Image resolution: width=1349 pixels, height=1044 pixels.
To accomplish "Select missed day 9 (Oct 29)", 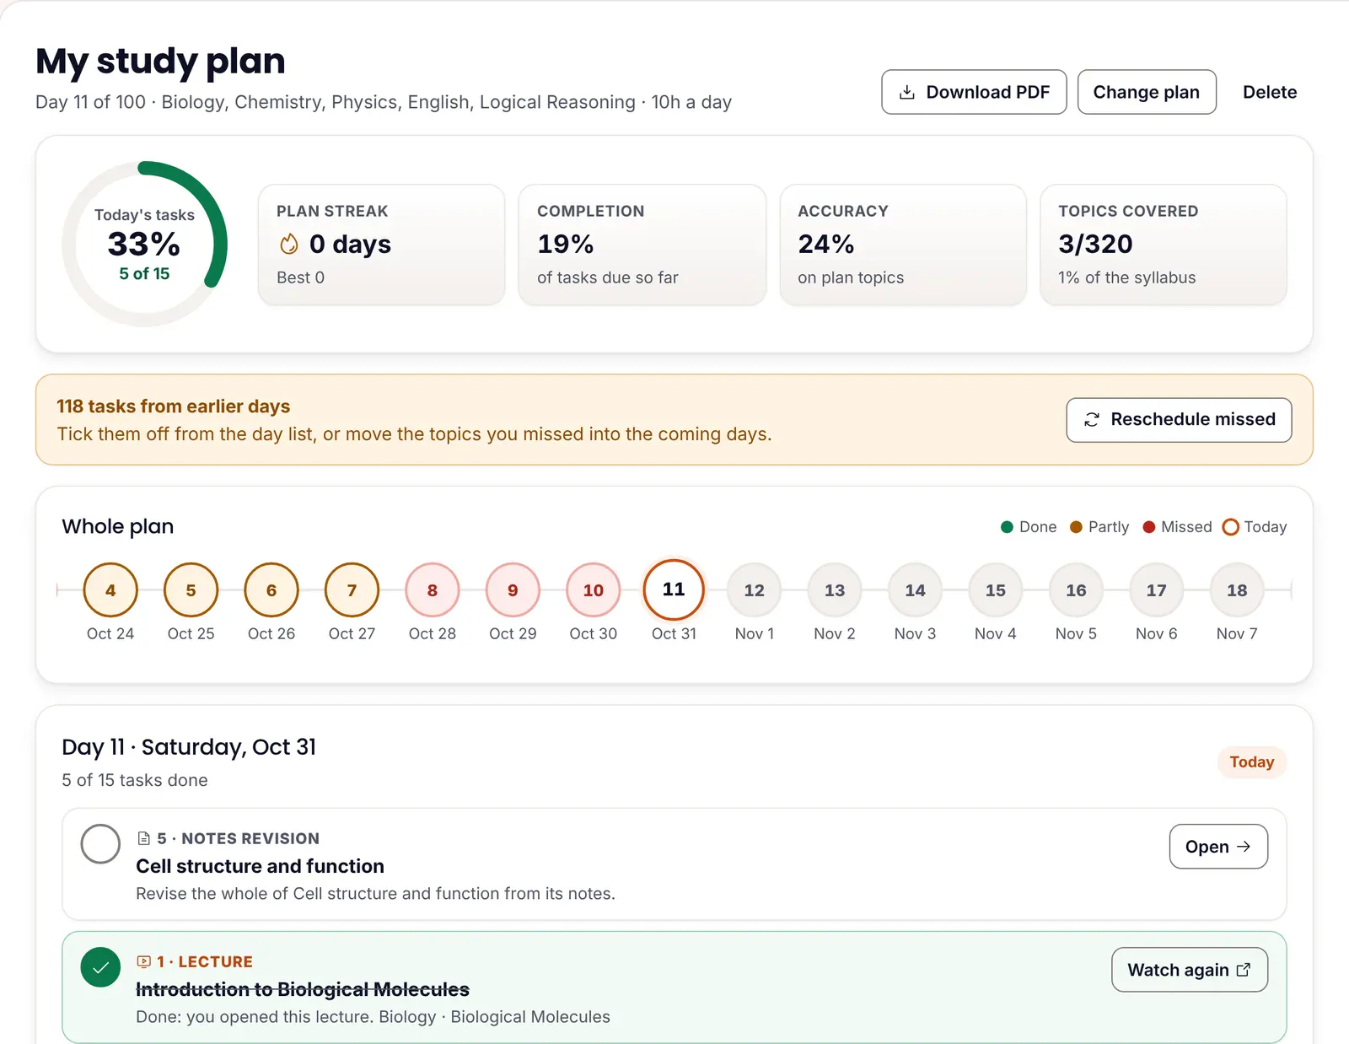I will coord(513,590).
